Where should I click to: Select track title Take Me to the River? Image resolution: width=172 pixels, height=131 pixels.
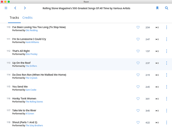click(24, 110)
